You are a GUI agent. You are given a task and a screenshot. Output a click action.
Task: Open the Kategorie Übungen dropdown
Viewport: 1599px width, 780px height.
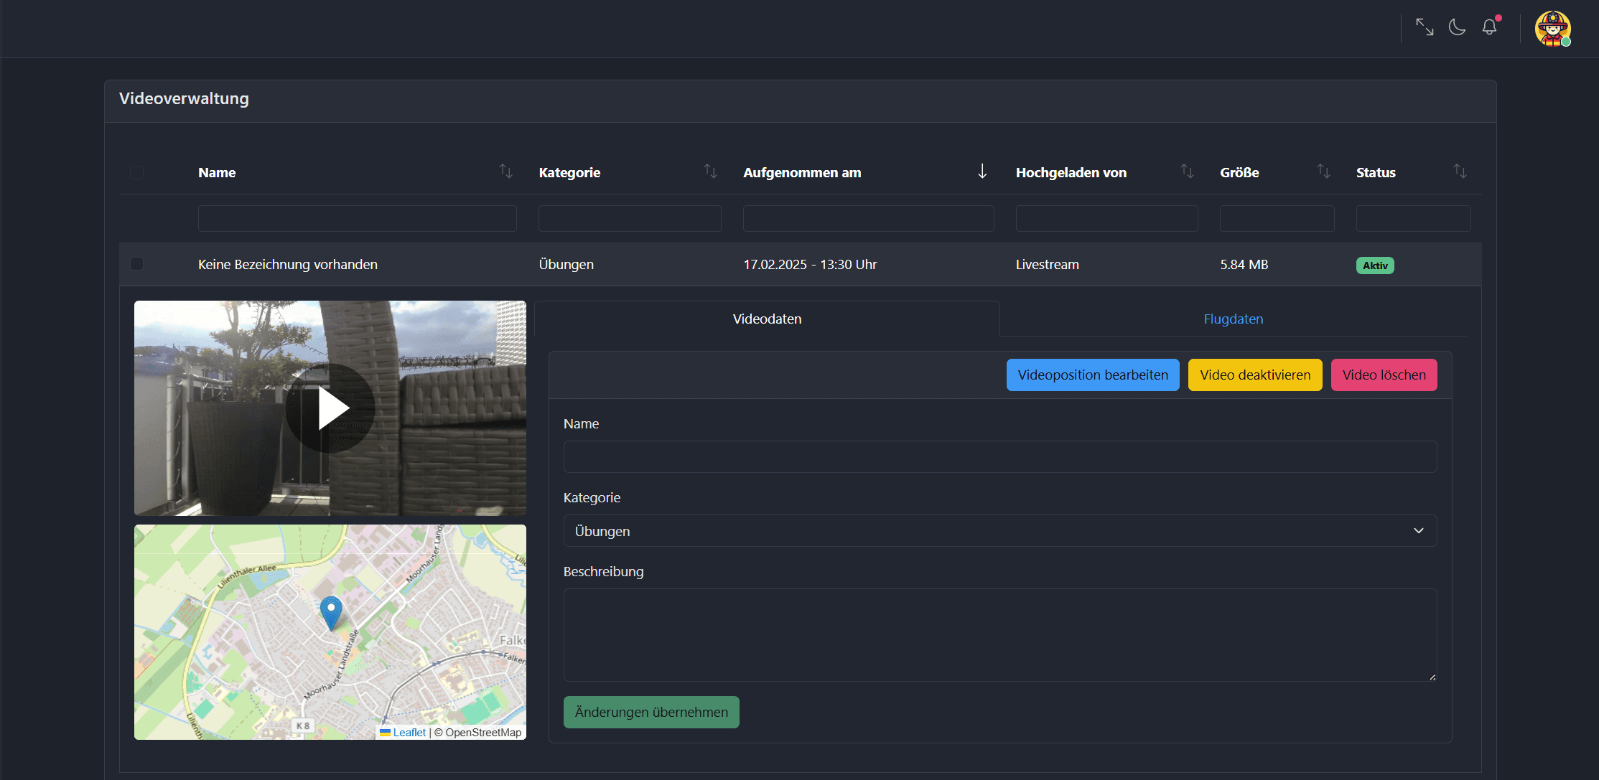click(999, 531)
